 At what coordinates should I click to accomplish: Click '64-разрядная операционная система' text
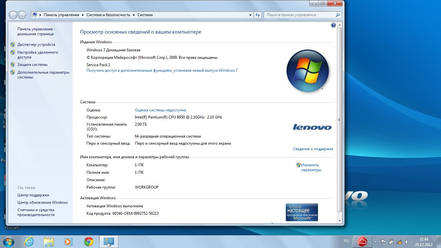point(168,136)
